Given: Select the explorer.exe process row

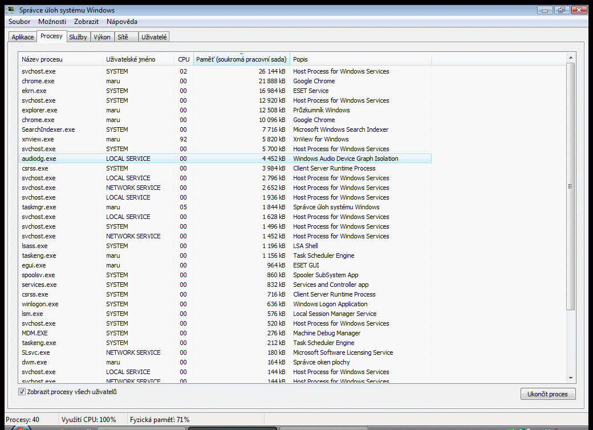Looking at the screenshot, I should coord(39,110).
